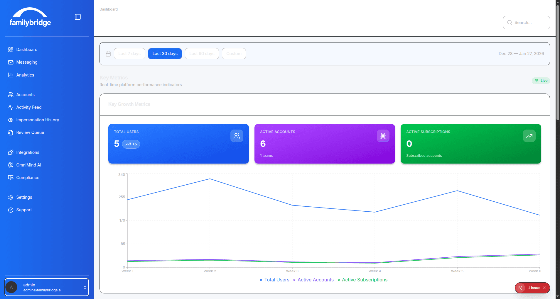This screenshot has height=299, width=560.
Task: Open the Accounts page from the sidebar
Action: [x=25, y=94]
